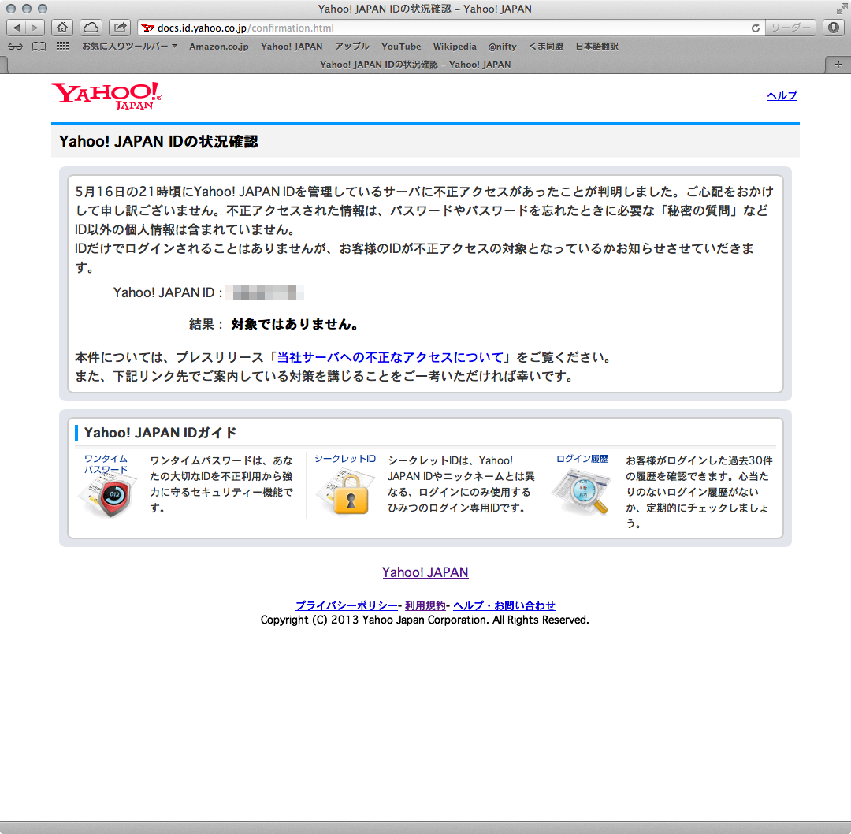Click the Yahoo favicon in address bar
The height and width of the screenshot is (834, 851).
coord(147,28)
